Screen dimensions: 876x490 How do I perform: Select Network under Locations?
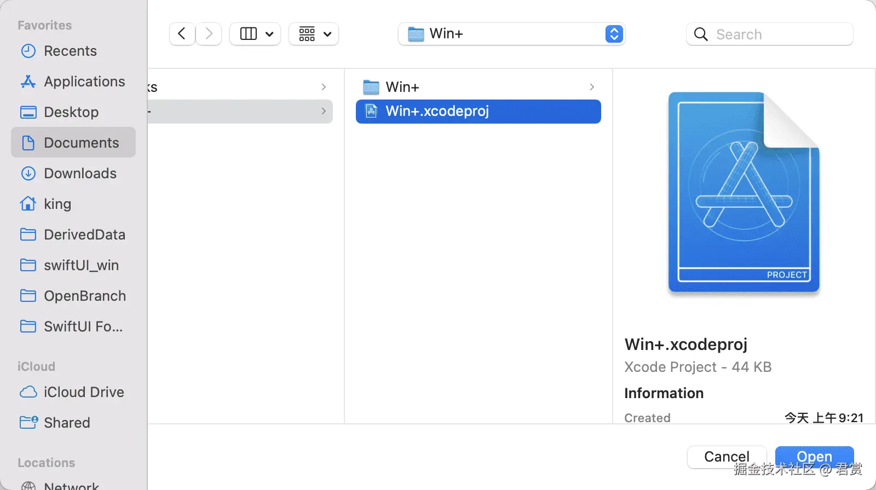pos(73,485)
